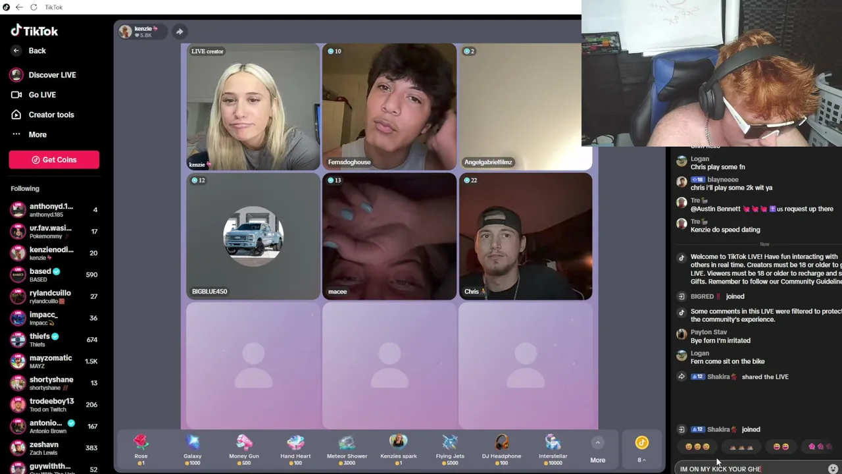Open thiefs in the Following list
The width and height of the screenshot is (842, 474).
(x=54, y=340)
